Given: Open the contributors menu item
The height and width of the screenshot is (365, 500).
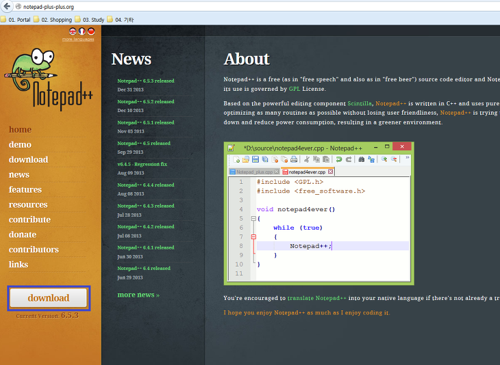Looking at the screenshot, I should (x=34, y=249).
